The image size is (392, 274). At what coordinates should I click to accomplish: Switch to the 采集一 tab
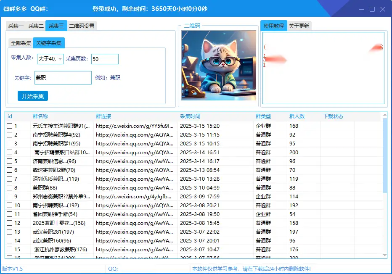coord(16,26)
